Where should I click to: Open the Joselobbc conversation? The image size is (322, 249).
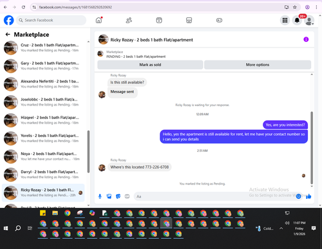43,102
